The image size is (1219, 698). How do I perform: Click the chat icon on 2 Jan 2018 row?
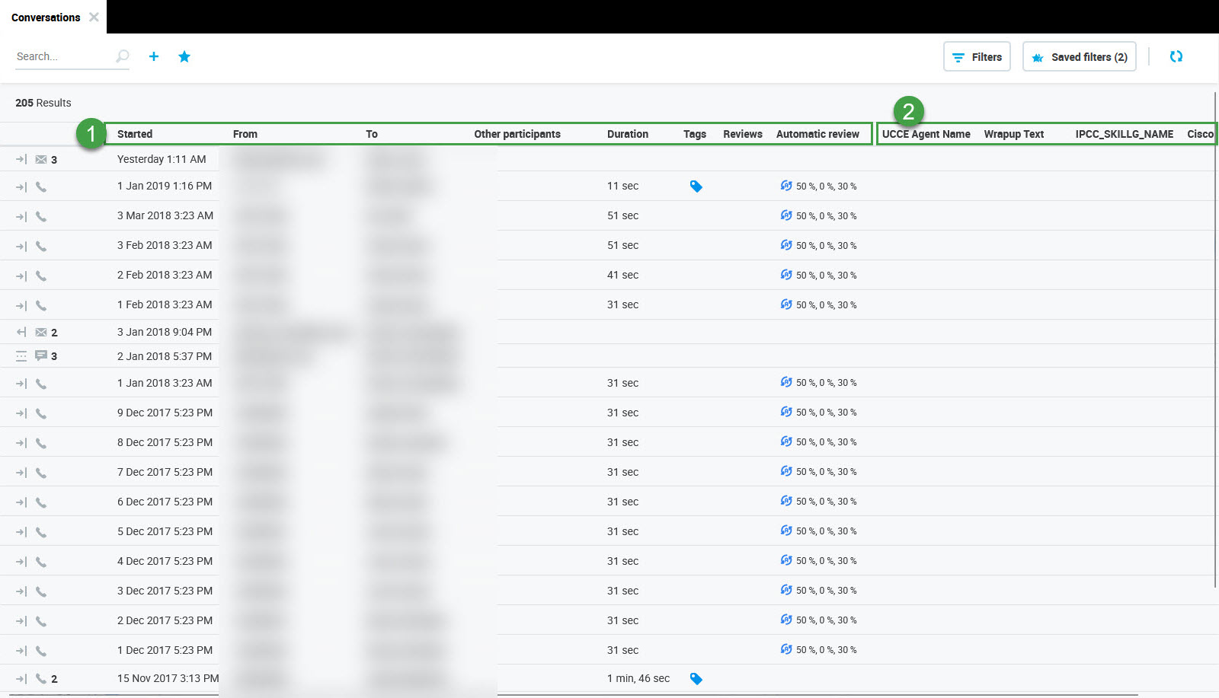click(41, 356)
